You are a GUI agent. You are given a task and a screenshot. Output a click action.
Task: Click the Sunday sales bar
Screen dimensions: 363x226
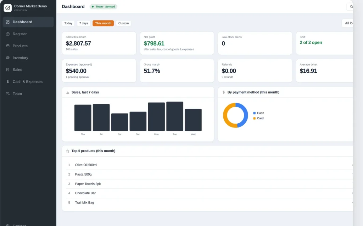point(138,121)
